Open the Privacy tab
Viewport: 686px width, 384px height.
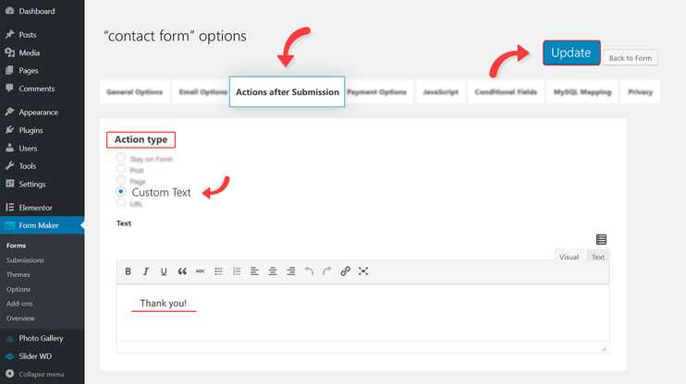click(x=640, y=91)
